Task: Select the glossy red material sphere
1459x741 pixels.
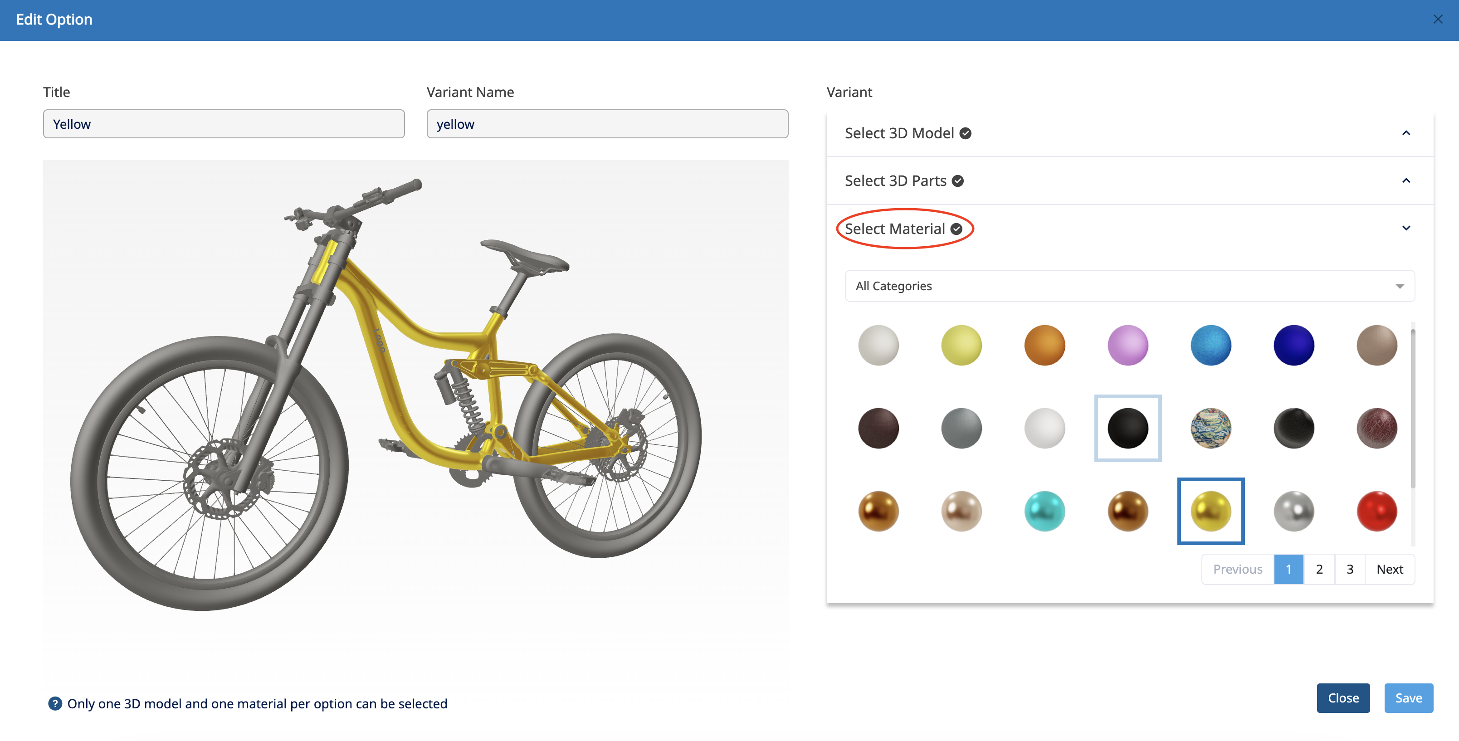Action: pyautogui.click(x=1376, y=511)
